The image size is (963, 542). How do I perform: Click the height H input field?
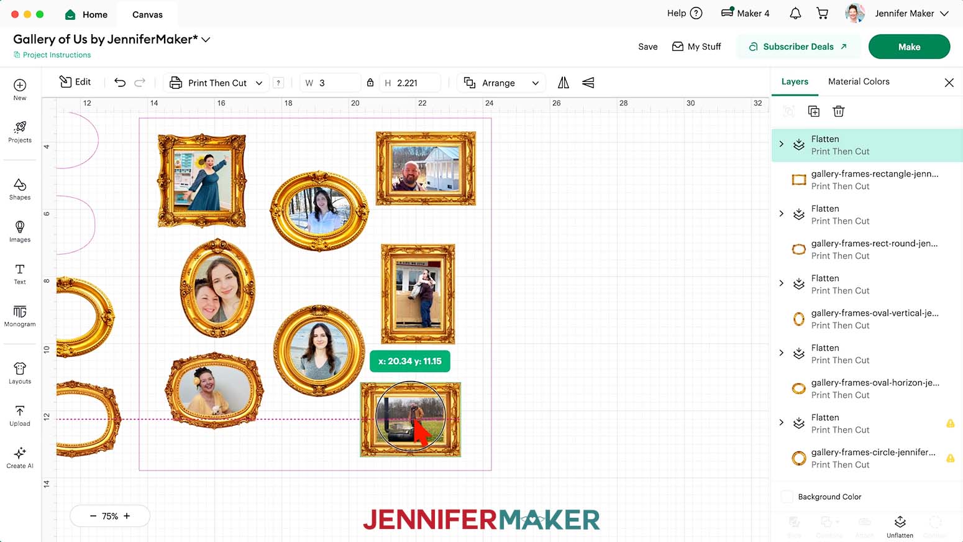click(410, 83)
